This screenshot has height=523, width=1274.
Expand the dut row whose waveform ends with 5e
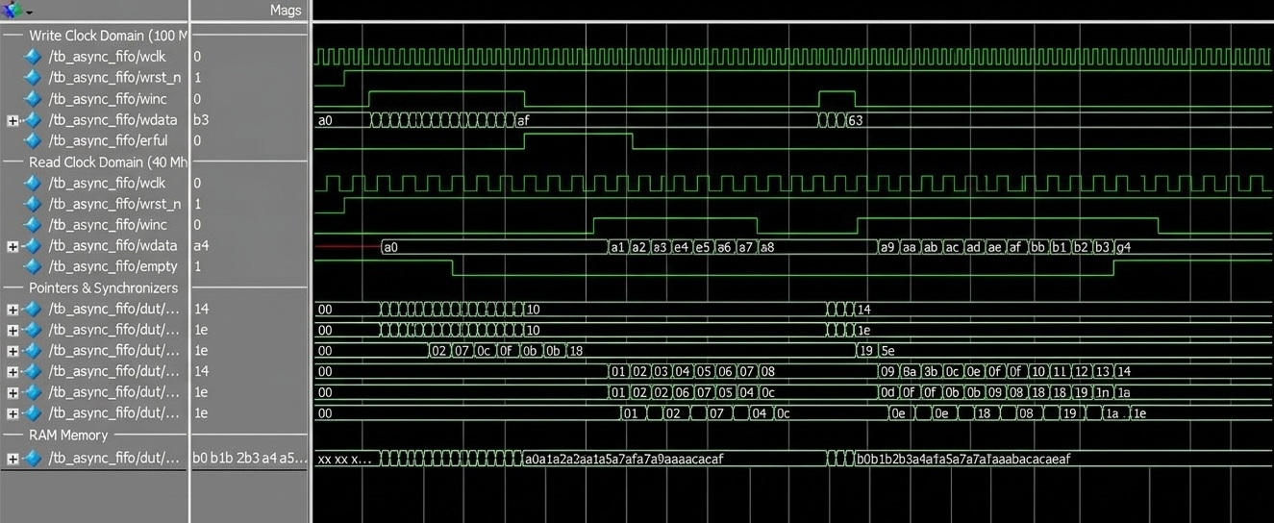(x=12, y=351)
